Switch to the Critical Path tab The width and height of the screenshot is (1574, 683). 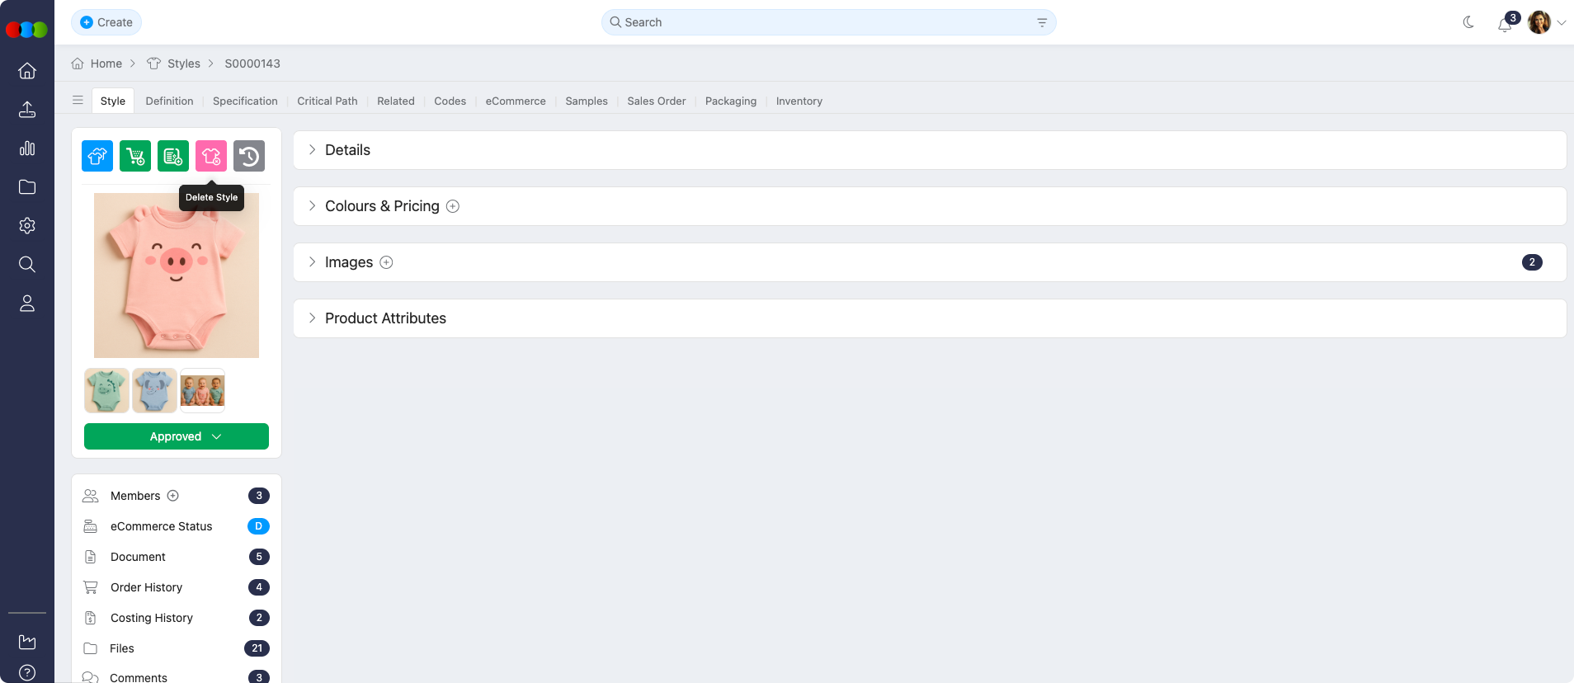click(328, 101)
